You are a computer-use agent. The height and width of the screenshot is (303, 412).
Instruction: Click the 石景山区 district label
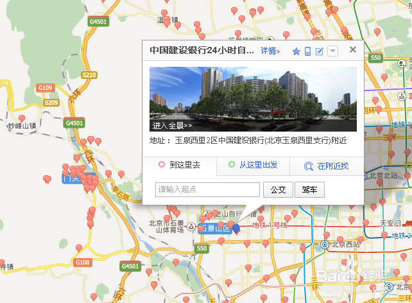pos(214,229)
